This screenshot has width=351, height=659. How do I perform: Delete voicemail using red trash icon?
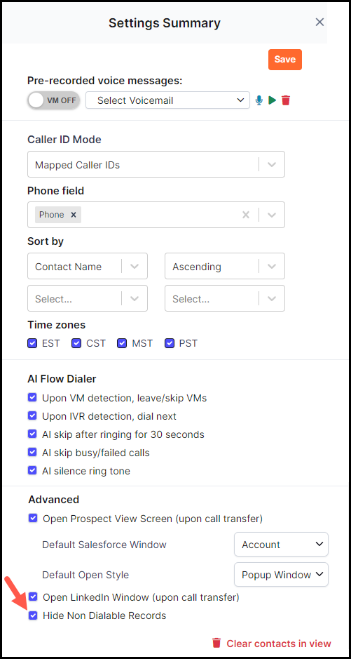coord(286,100)
